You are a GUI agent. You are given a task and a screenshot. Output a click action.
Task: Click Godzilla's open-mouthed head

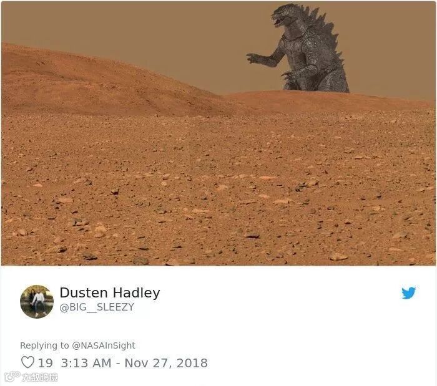pyautogui.click(x=286, y=16)
